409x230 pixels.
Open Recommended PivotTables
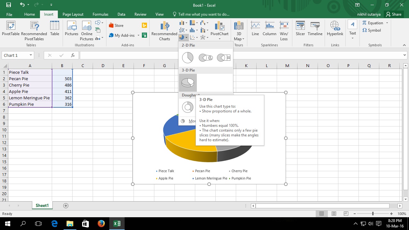(x=34, y=31)
